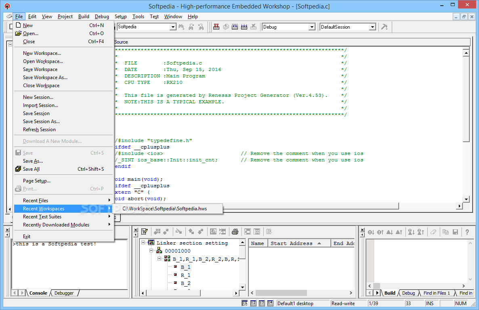Select the R_1 section in linker tree

click(185, 275)
